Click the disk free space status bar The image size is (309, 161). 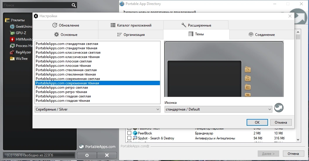coord(39,155)
